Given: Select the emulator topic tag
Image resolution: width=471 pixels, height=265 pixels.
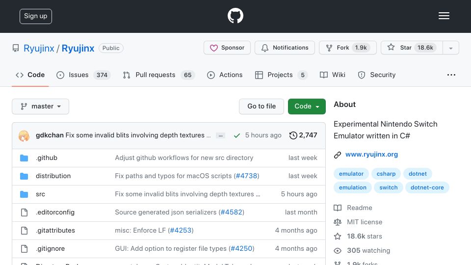Looking at the screenshot, I should [351, 174].
